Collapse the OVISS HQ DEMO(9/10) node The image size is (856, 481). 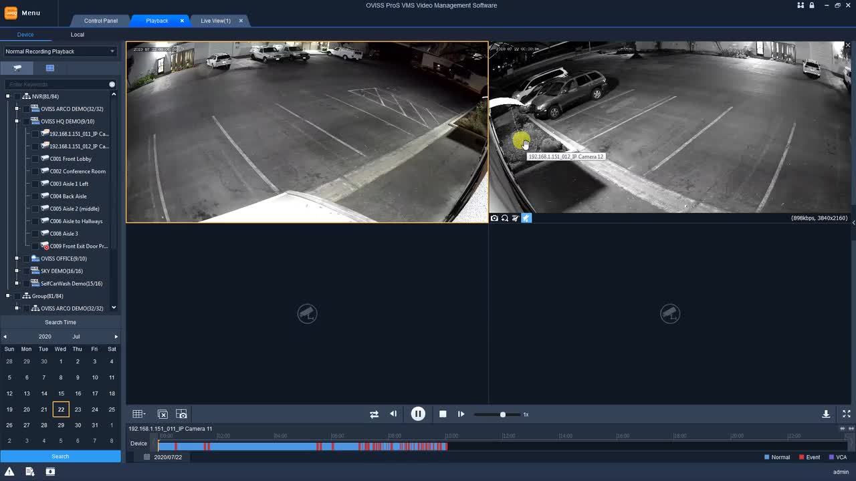(17, 122)
